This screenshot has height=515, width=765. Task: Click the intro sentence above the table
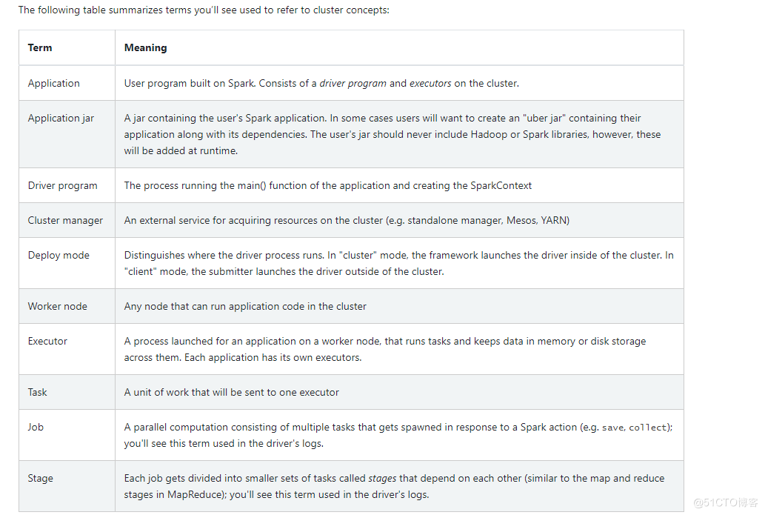(204, 10)
